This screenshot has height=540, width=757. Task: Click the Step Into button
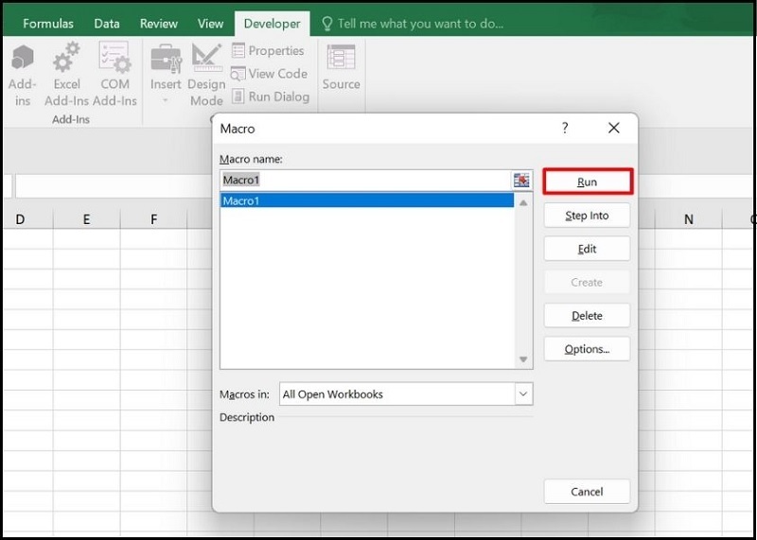pyautogui.click(x=587, y=216)
